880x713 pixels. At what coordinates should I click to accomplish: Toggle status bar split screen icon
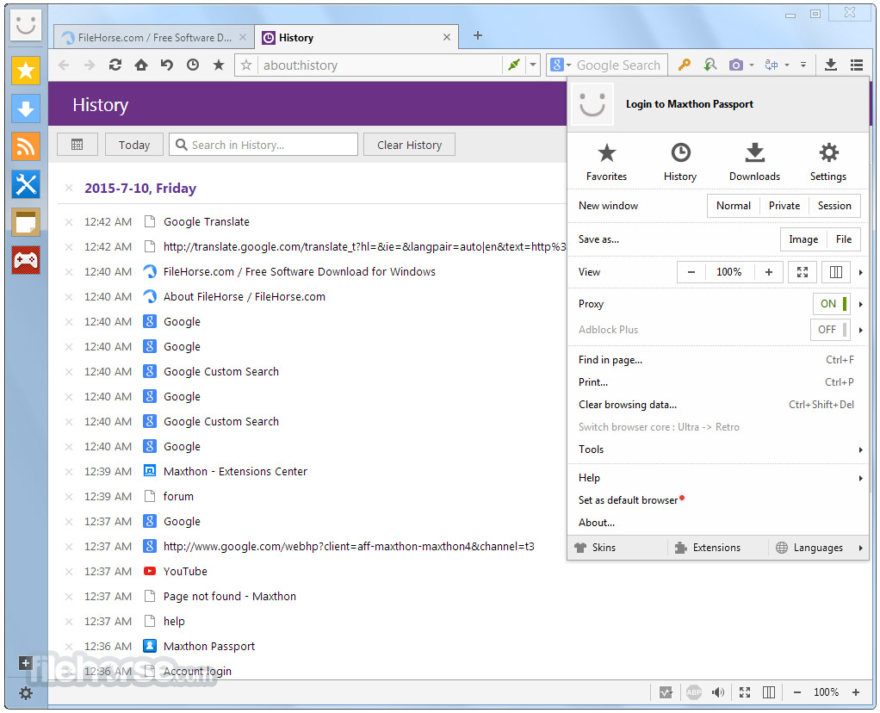coord(769,692)
